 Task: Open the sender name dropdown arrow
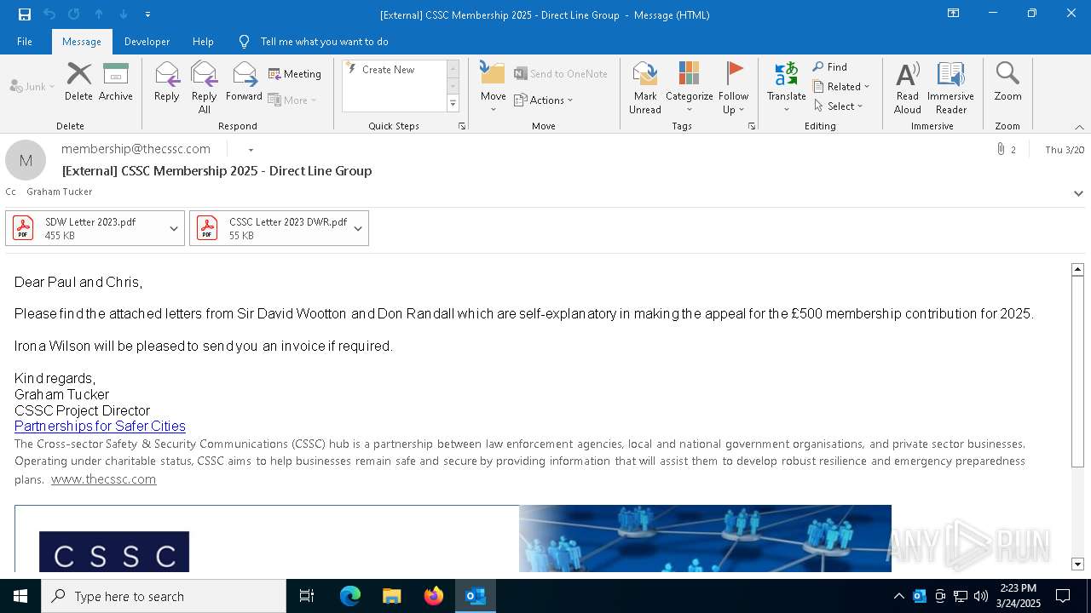tap(251, 150)
